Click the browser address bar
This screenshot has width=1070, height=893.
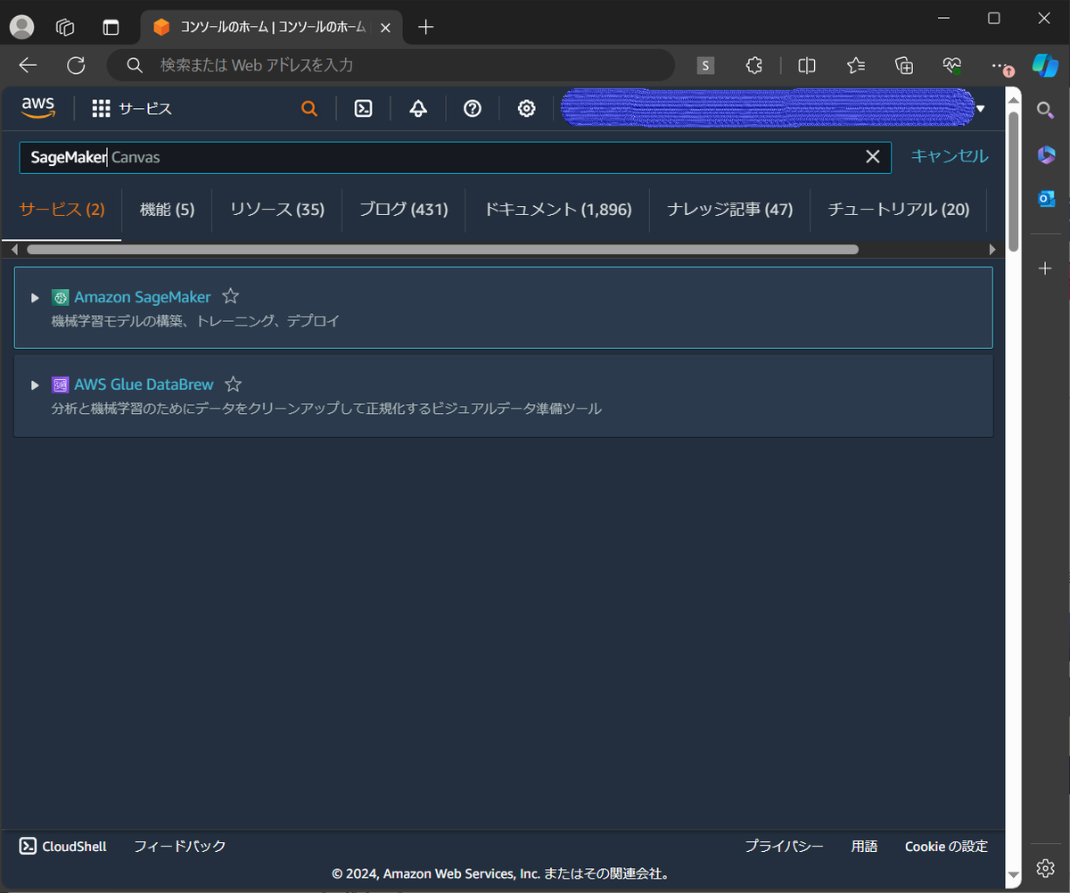pos(391,65)
